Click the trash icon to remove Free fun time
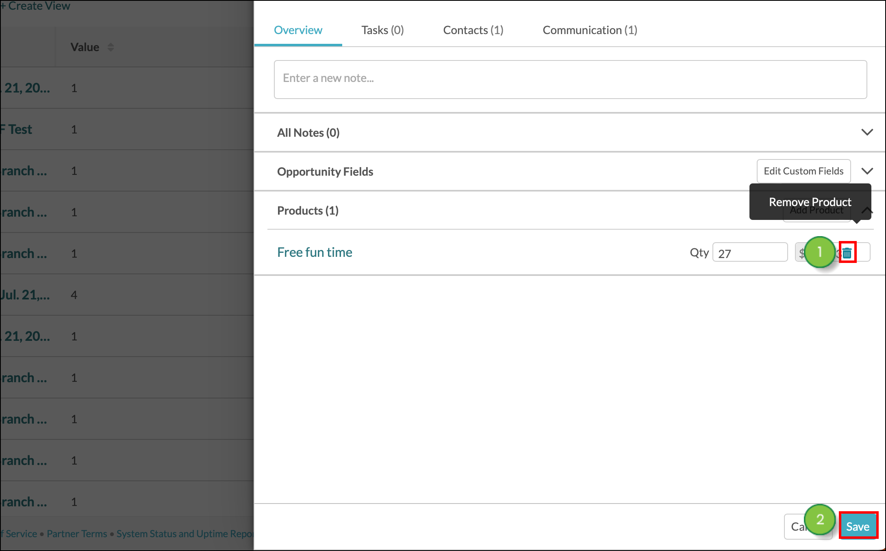The height and width of the screenshot is (551, 886). pos(847,253)
